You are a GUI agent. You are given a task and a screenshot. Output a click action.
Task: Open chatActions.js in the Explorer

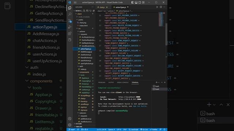[84, 55]
